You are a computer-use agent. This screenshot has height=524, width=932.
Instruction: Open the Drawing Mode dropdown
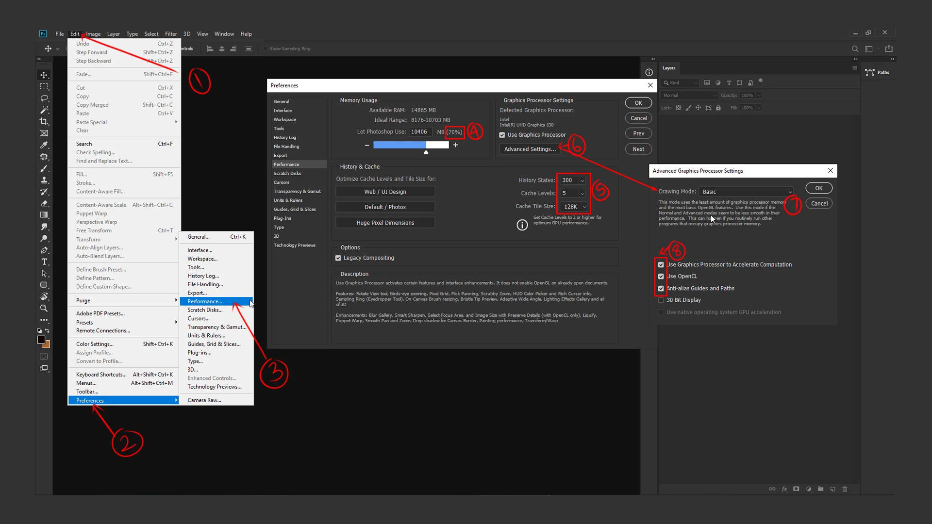747,192
